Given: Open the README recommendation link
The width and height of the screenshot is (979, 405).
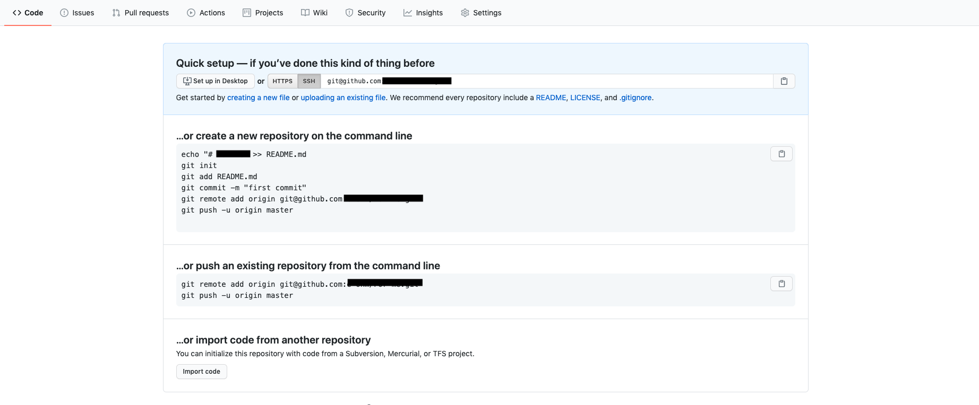Looking at the screenshot, I should click(551, 98).
